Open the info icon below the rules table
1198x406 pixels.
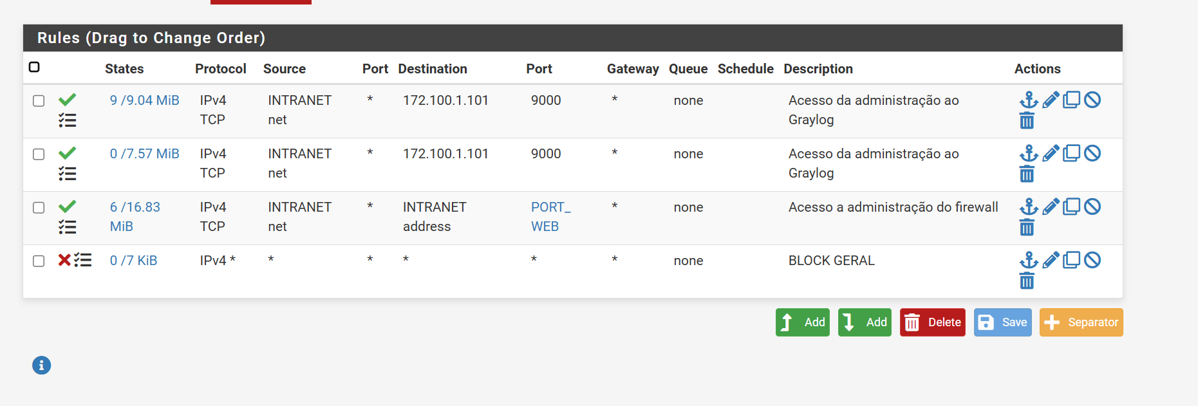point(42,365)
